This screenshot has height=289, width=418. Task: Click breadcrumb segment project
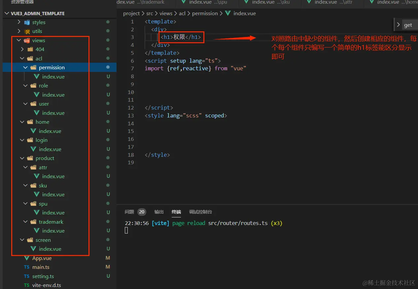coord(131,14)
